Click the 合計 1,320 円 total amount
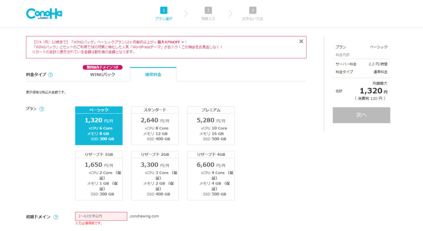Viewport: 423px width, 231px height. pyautogui.click(x=373, y=91)
